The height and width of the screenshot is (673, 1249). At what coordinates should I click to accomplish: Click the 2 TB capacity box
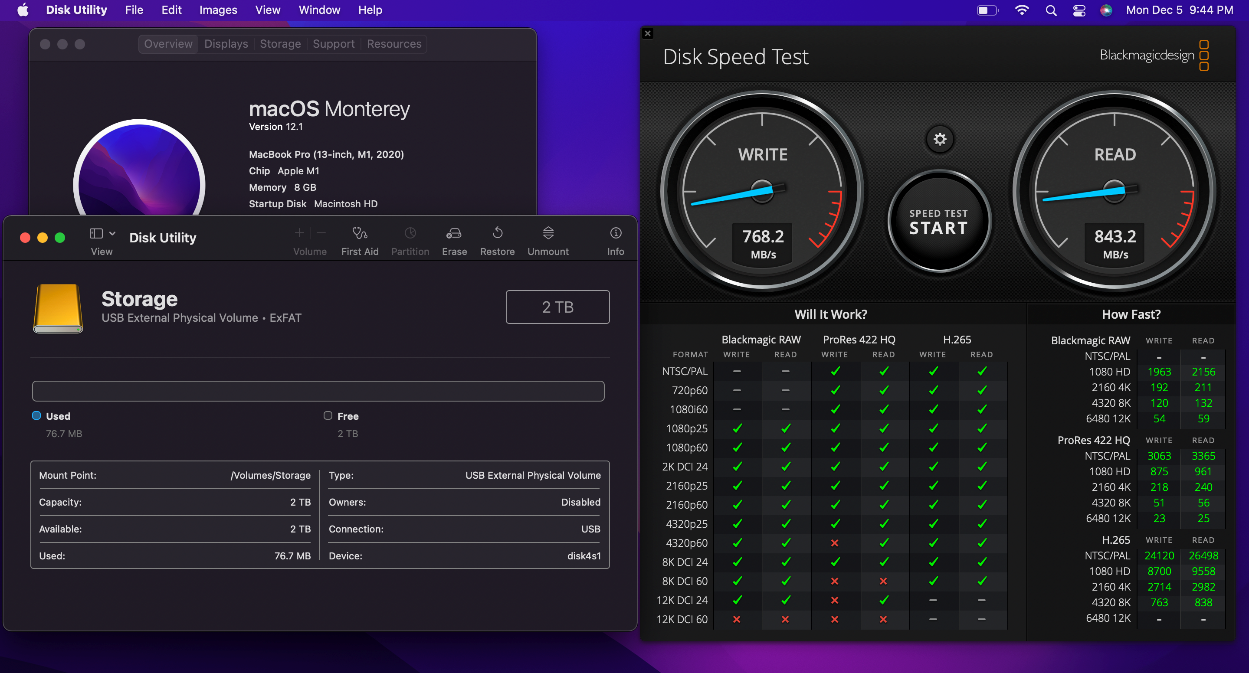pyautogui.click(x=557, y=307)
